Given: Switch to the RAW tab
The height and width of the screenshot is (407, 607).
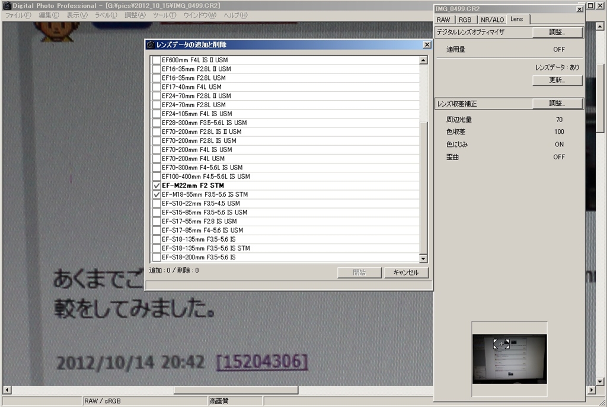Looking at the screenshot, I should point(443,20).
